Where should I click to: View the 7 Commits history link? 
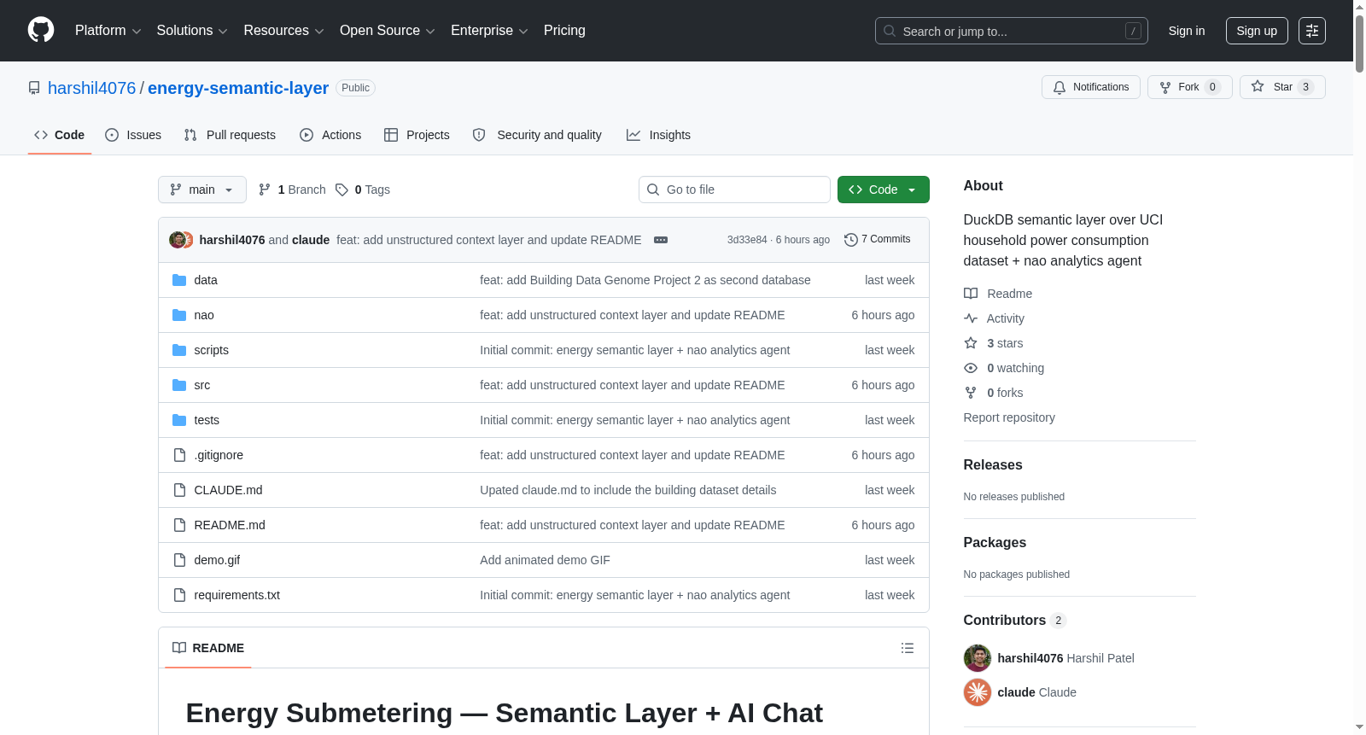click(877, 240)
